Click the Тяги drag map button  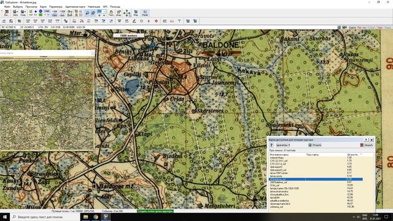[x=111, y=13]
